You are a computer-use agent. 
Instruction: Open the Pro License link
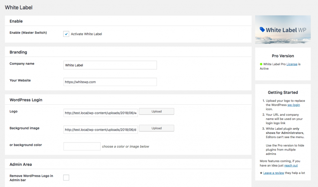(x=292, y=64)
